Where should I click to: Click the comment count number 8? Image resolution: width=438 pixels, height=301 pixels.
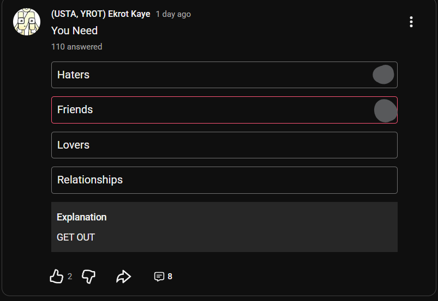pos(170,277)
